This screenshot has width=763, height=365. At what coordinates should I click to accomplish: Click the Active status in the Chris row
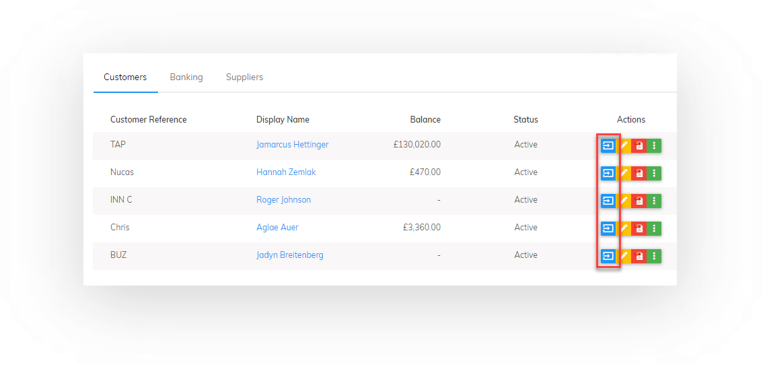525,228
